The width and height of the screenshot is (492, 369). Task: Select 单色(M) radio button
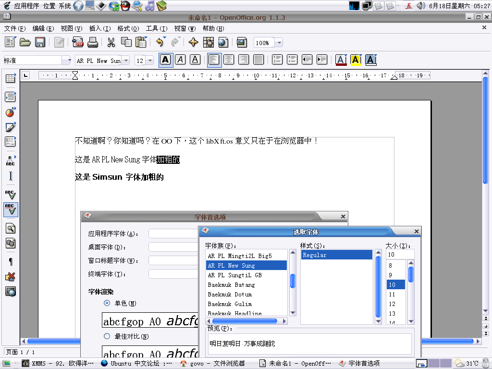[x=107, y=303]
